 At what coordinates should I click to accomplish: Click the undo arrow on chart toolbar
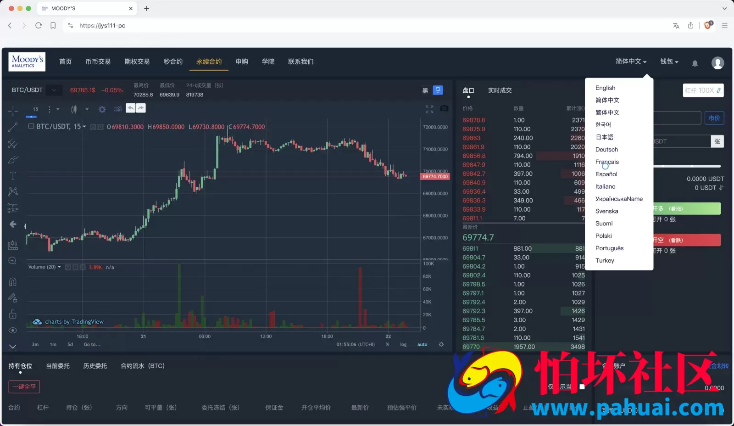(x=131, y=108)
